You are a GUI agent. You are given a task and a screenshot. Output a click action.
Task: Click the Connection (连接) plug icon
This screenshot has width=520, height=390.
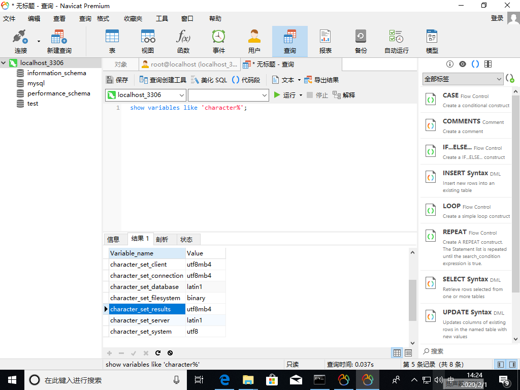coord(20,37)
